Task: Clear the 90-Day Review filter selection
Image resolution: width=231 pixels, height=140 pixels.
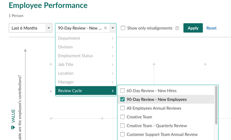Action: tap(105, 28)
